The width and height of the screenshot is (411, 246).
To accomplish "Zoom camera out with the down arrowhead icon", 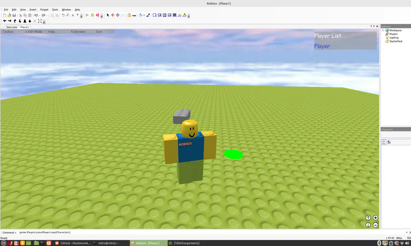I will [x=30, y=21].
